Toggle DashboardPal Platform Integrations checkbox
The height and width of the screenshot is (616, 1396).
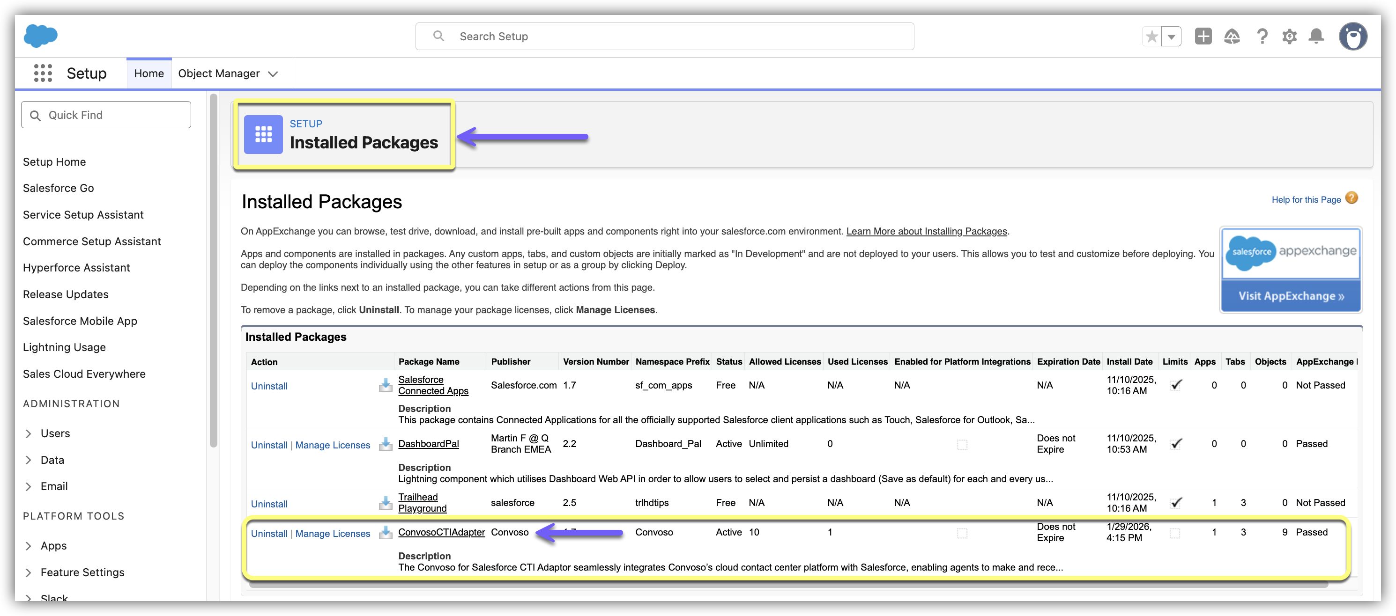(x=962, y=445)
